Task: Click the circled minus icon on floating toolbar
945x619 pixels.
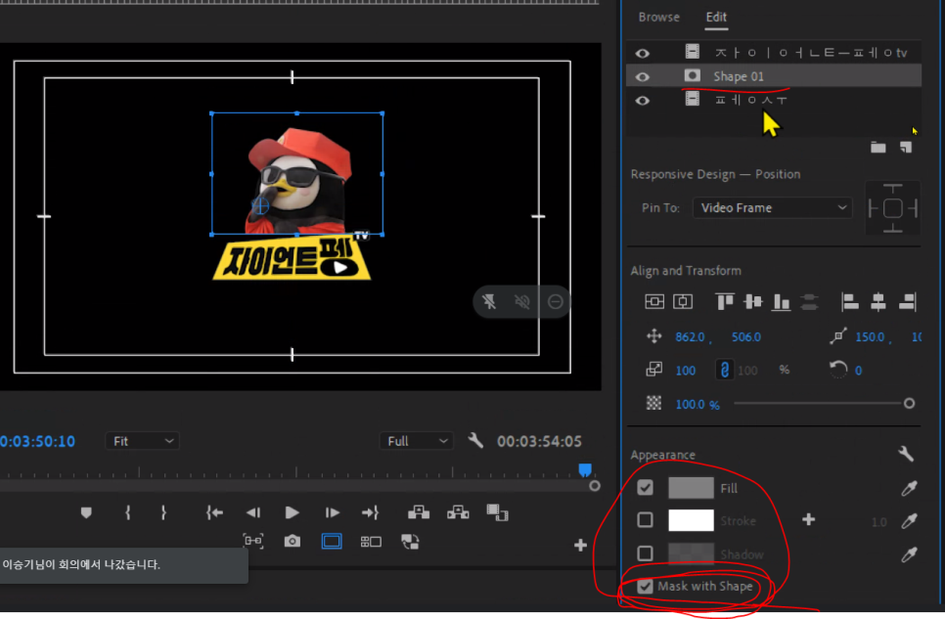Action: pos(555,301)
